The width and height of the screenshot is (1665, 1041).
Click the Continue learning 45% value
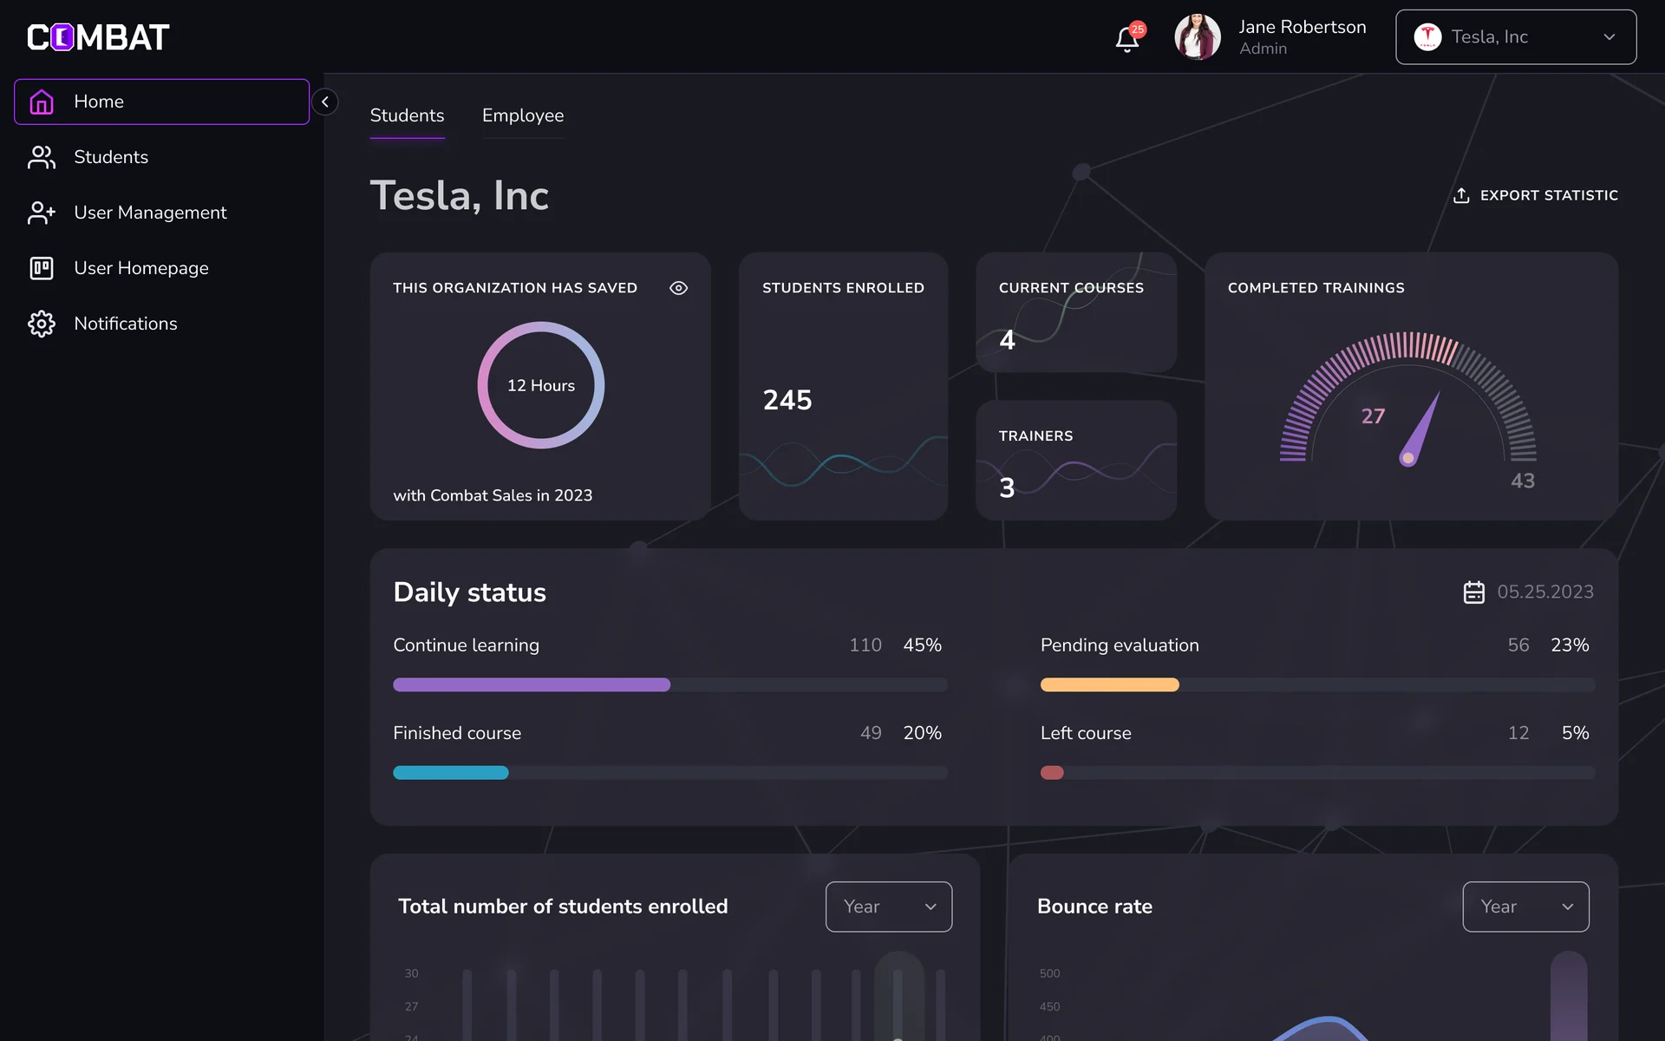point(922,645)
